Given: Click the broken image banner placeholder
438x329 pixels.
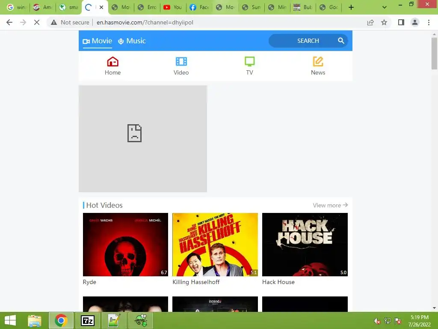Looking at the screenshot, I should [143, 139].
